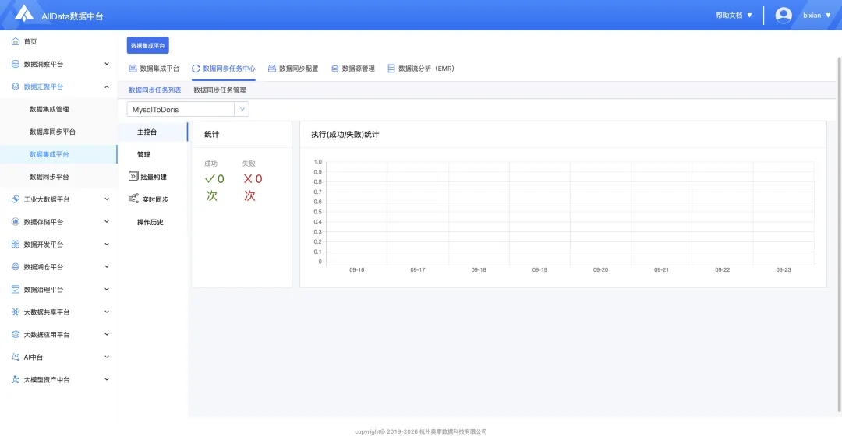This screenshot has height=440, width=842.
Task: Click the 批量构建 batch build icon
Action: tap(133, 176)
